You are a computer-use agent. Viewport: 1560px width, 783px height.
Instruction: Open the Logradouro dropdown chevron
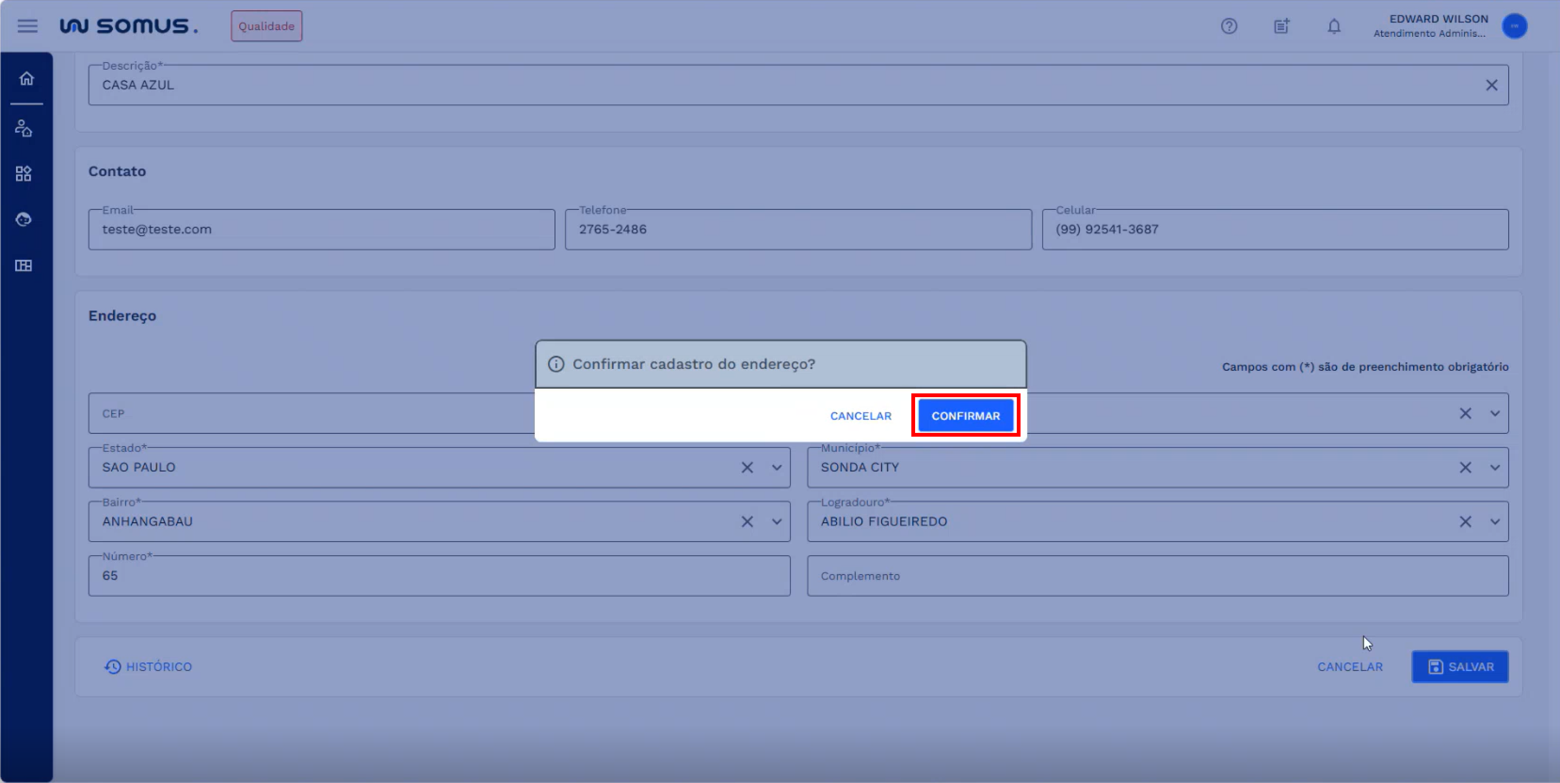click(x=1495, y=521)
